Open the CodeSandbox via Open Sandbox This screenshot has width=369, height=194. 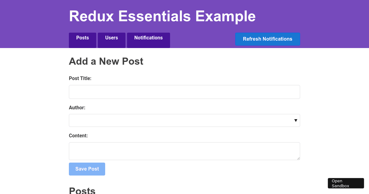(346, 183)
